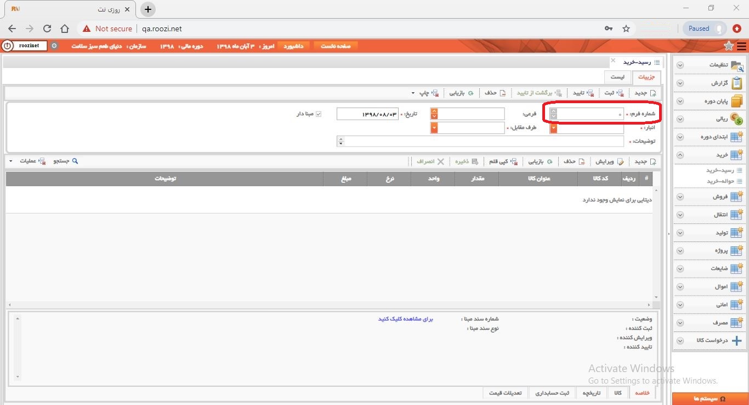Collapse the خرید sidebar section
749x405 pixels.
tap(680, 155)
